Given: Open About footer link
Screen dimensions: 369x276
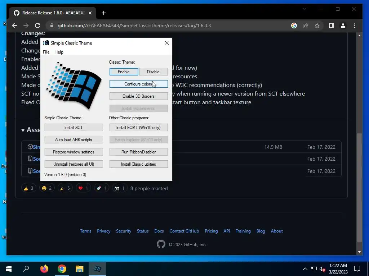Looking at the screenshot, I should pos(277,231).
